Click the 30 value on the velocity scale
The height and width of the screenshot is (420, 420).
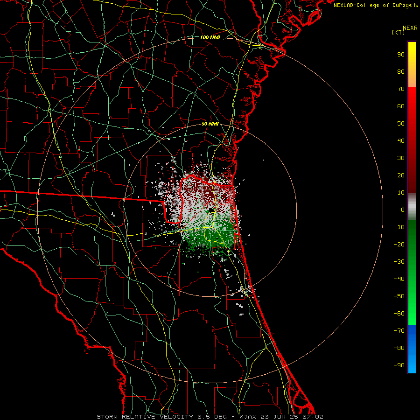401,158
